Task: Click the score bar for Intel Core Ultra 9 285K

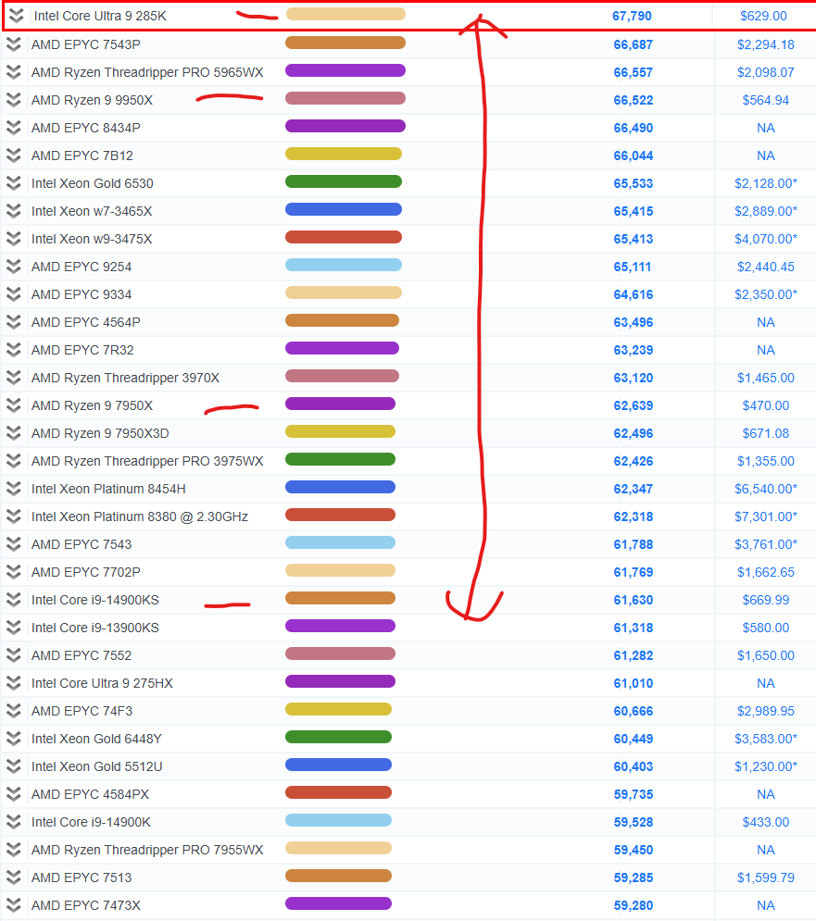Action: [345, 14]
